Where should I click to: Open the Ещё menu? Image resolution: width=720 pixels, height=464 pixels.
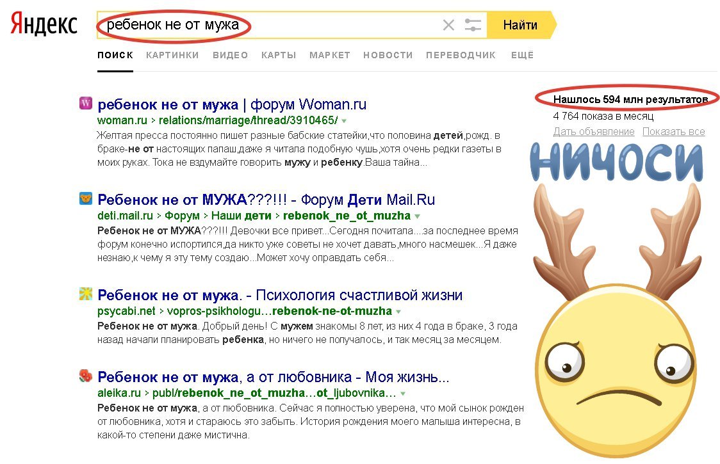(522, 55)
